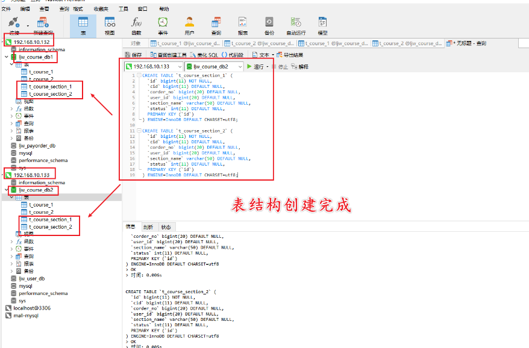The image size is (529, 348).
Task: Click the green 192.168.10.132 connection icon in tree
Action: pyautogui.click(x=8, y=42)
